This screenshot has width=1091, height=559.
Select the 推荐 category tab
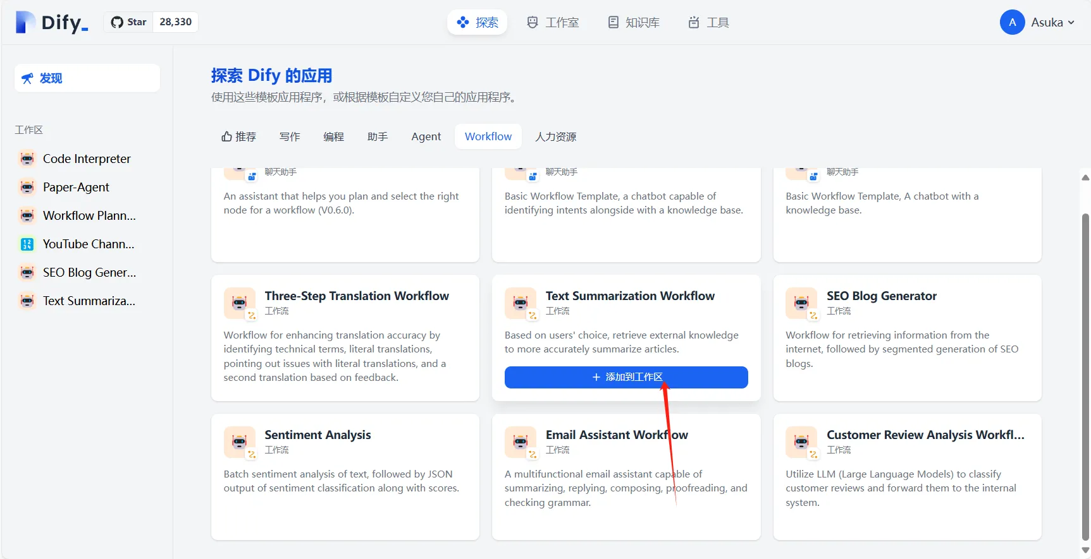point(238,136)
